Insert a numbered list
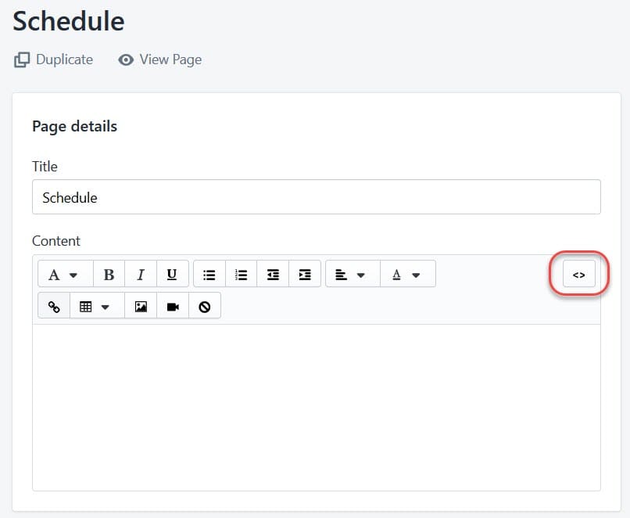This screenshot has height=518, width=630. coord(242,275)
